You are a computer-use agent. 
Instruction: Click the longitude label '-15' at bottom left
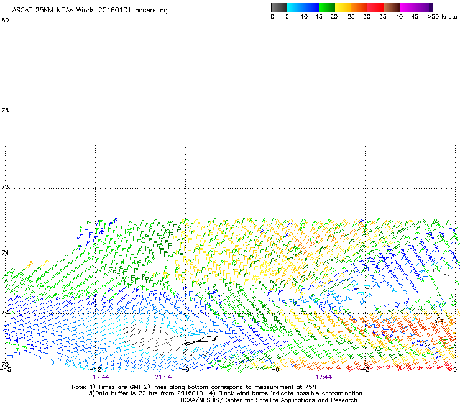pyautogui.click(x=5, y=370)
